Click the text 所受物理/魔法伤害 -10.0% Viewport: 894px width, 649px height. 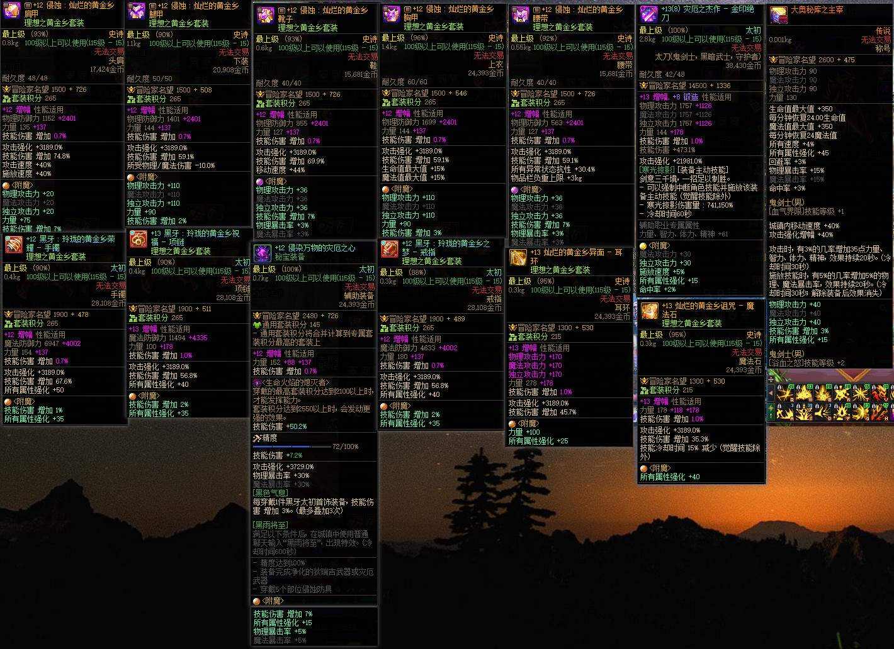171,166
